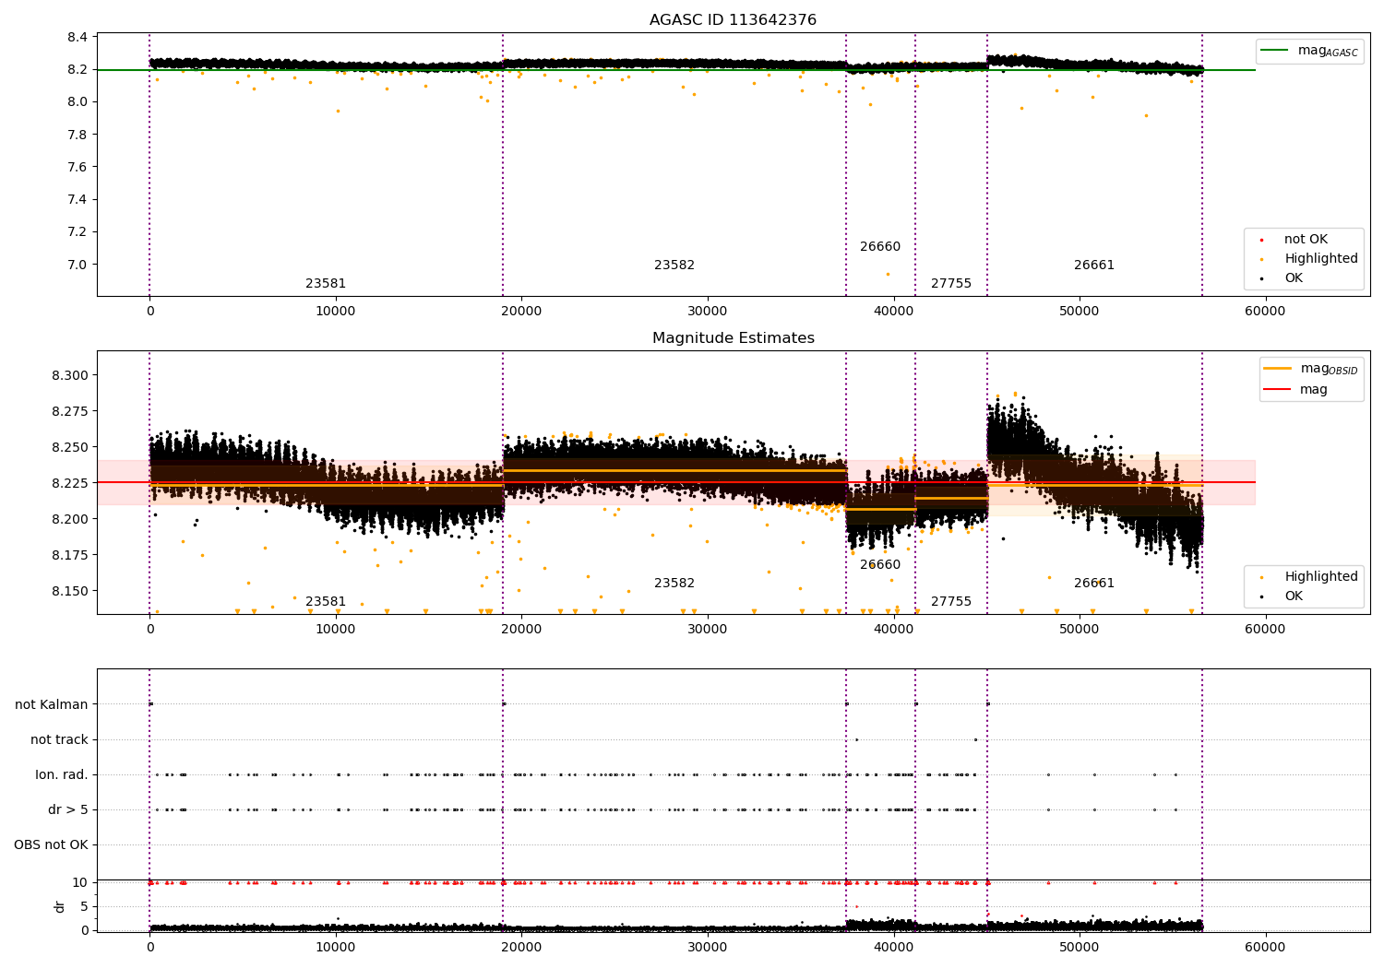The image size is (1384, 968).
Task: Click the "not track" axis label
Action: pyautogui.click(x=59, y=740)
